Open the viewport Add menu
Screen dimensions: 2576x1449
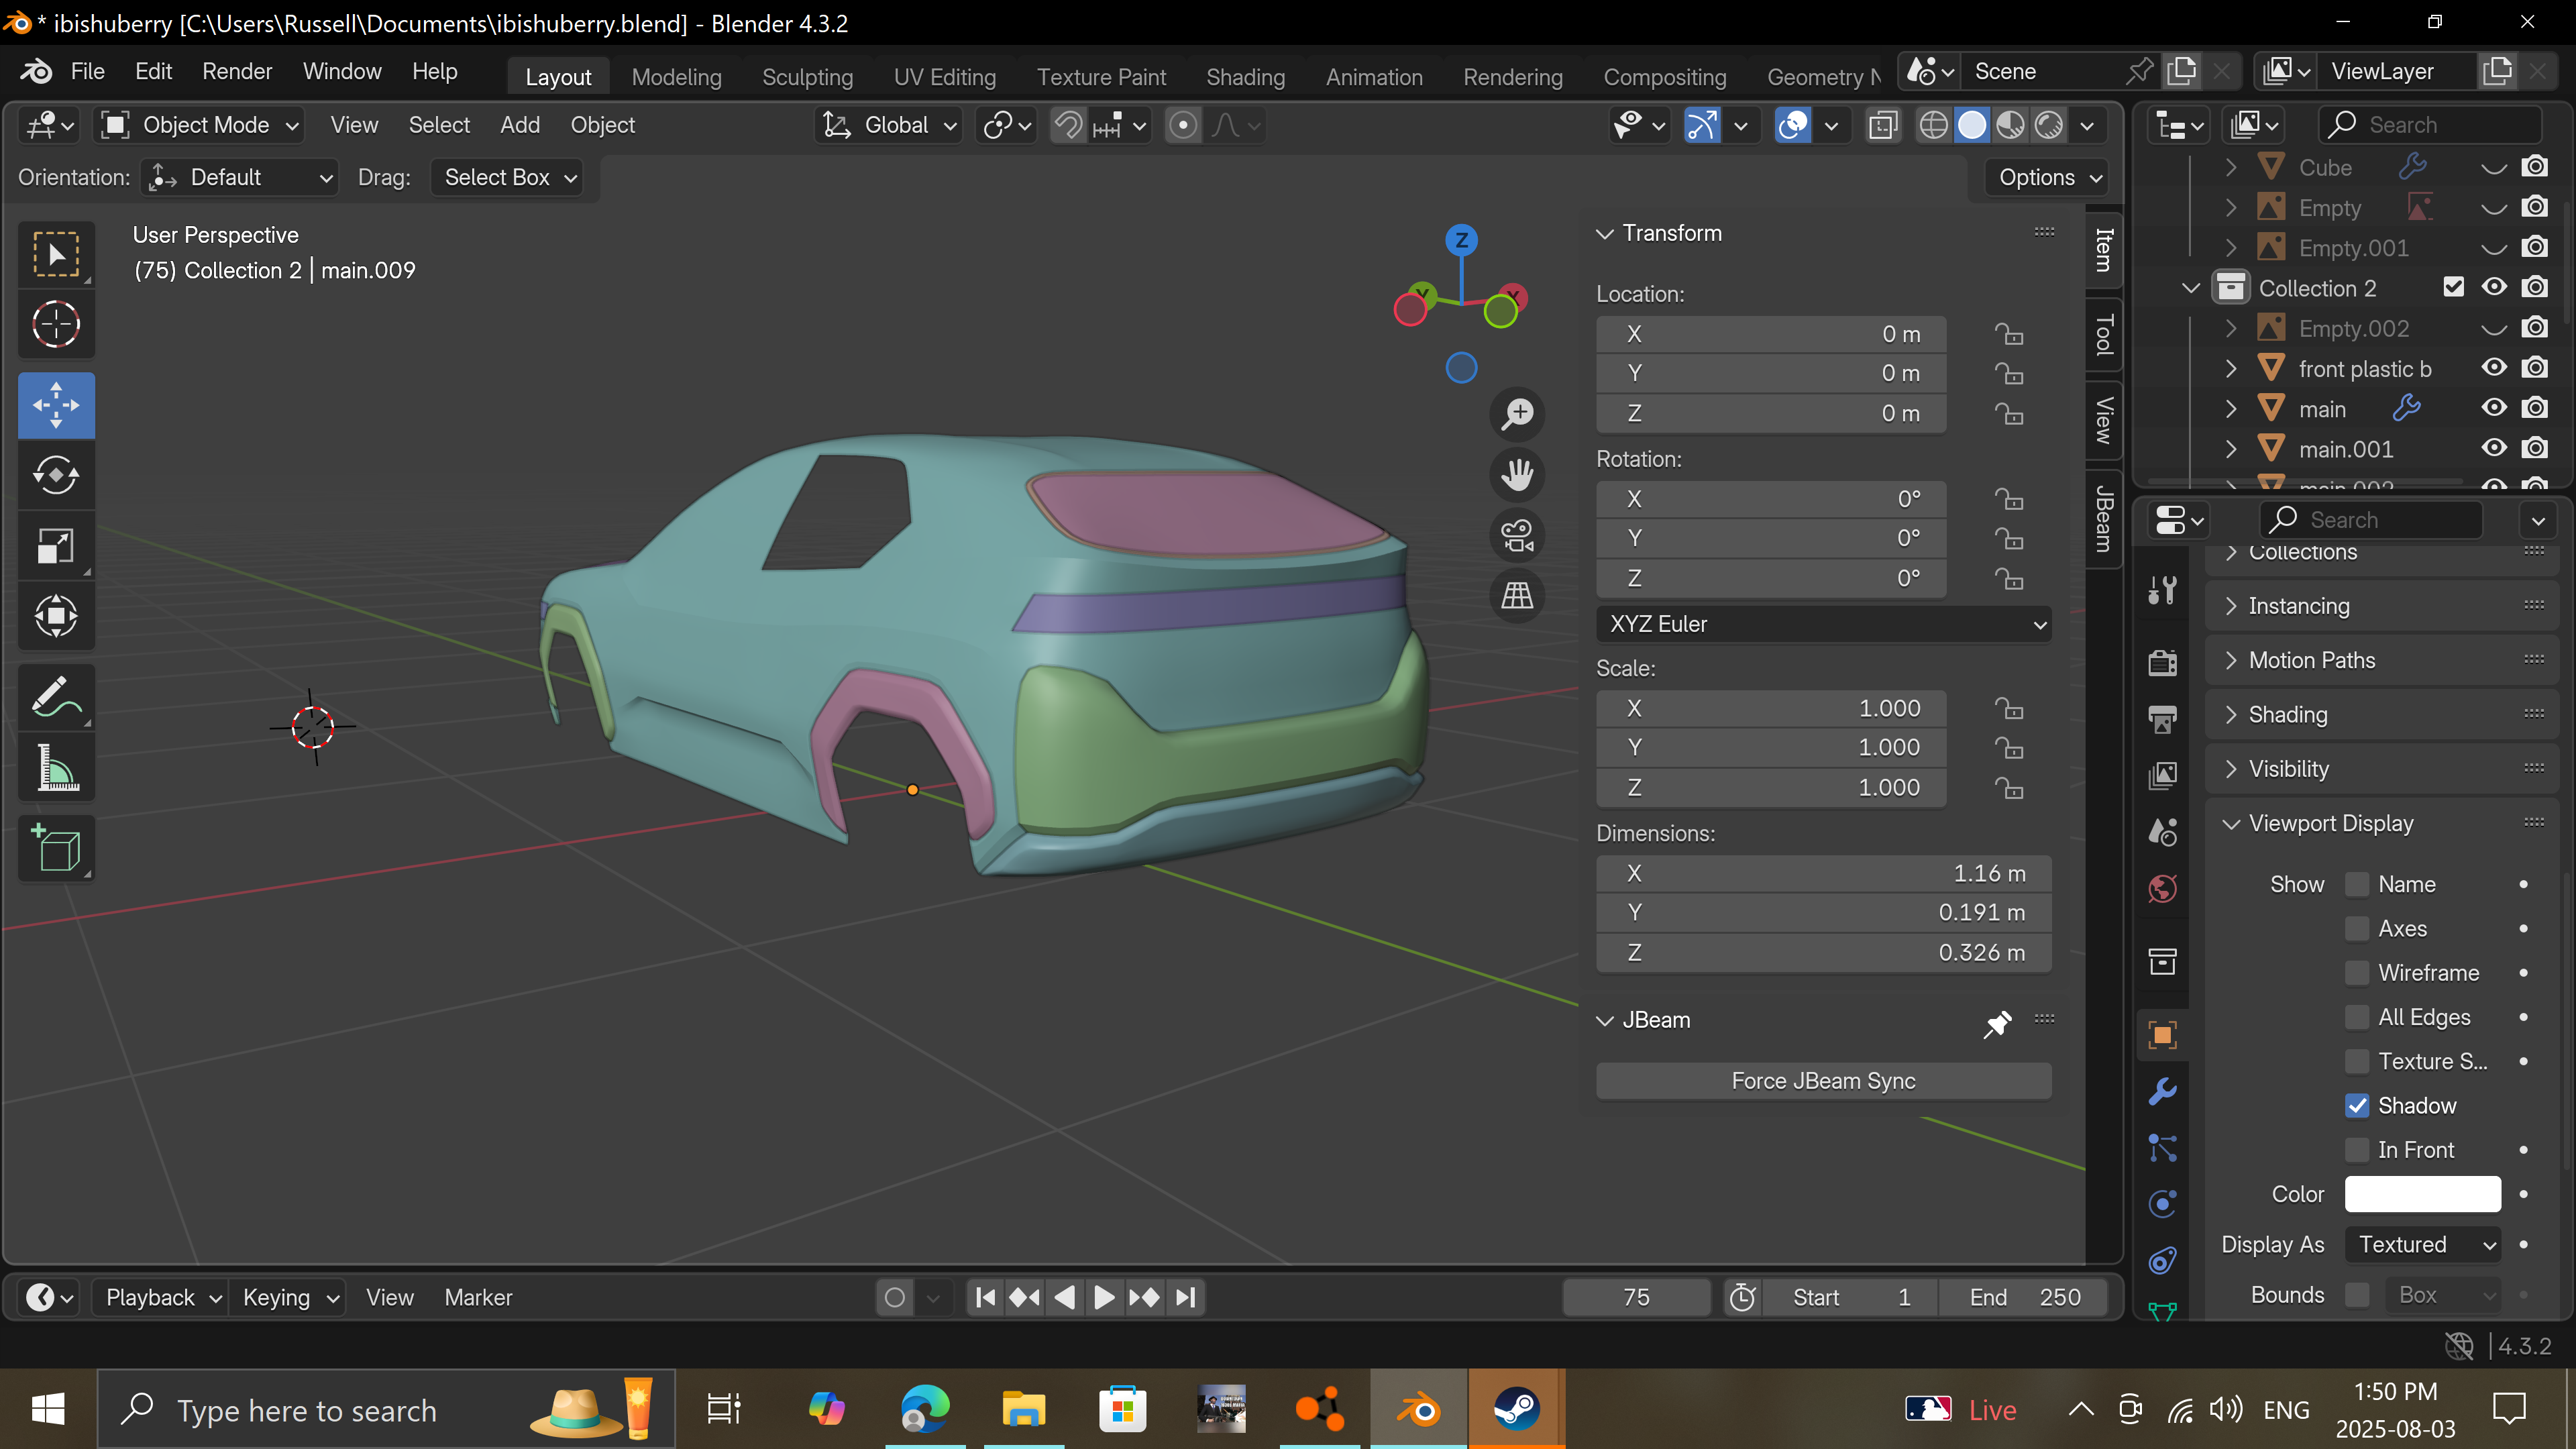coord(520,125)
